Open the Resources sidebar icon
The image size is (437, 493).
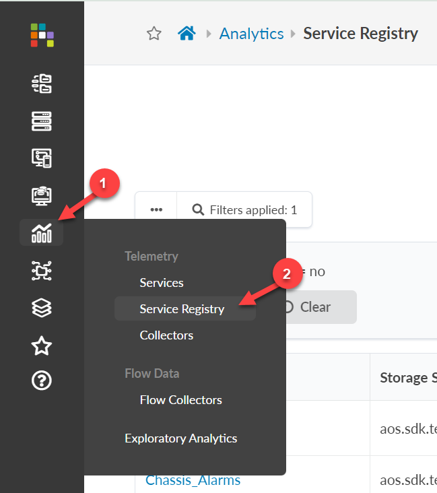42,196
